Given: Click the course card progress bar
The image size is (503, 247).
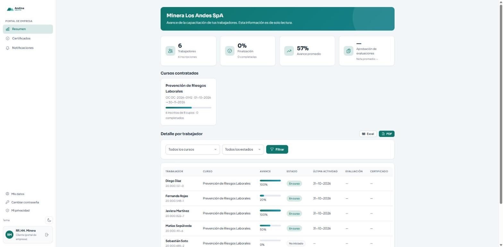Looking at the screenshot, I should [188, 108].
